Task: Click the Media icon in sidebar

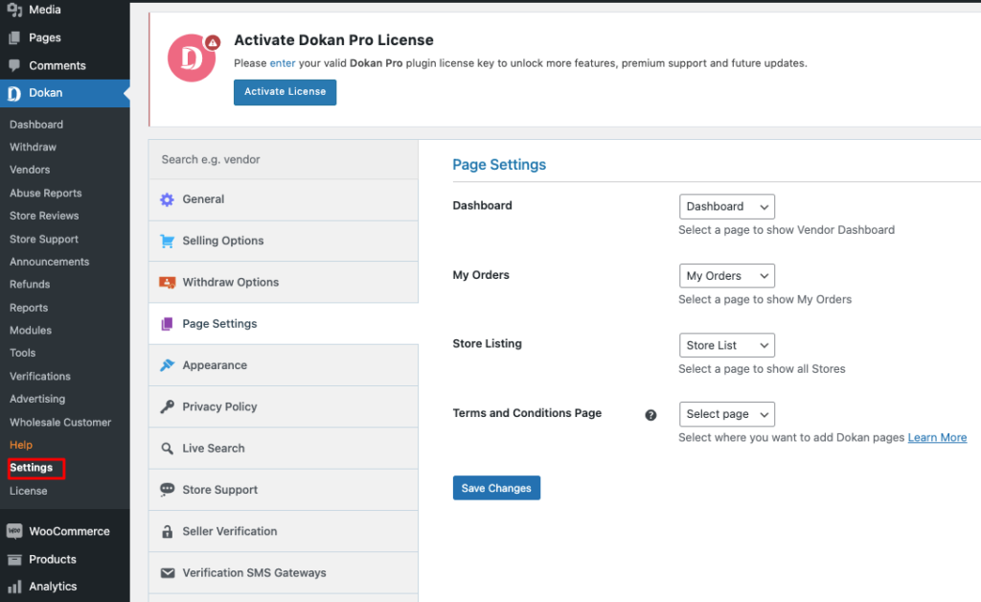Action: pos(14,10)
